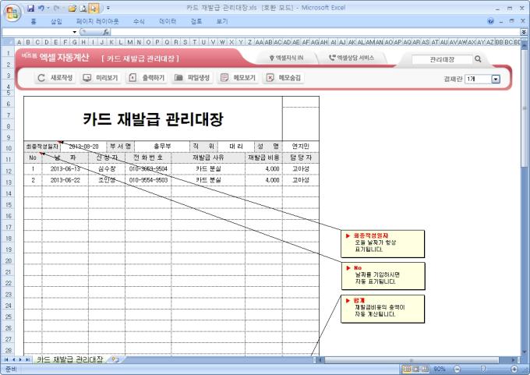Viewport: 530px width, 375px height.
Task: Click the 90% zoom level
Action: point(439,369)
